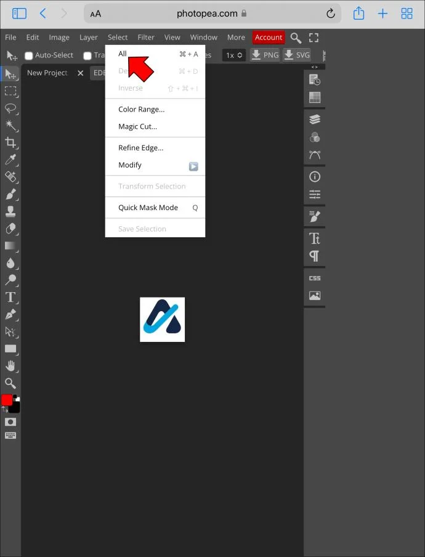Open the Swatches panel icon

click(x=315, y=97)
